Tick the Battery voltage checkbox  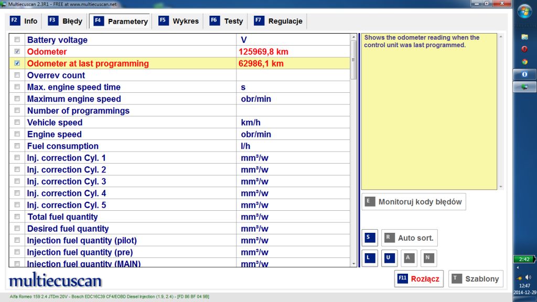pos(17,40)
